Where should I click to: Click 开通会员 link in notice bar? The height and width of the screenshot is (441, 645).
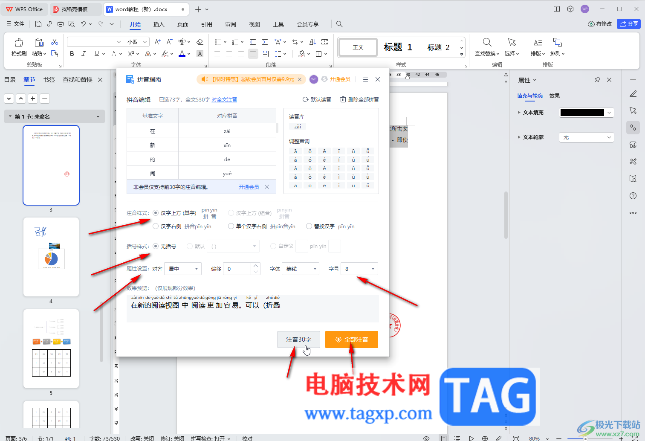click(x=249, y=187)
